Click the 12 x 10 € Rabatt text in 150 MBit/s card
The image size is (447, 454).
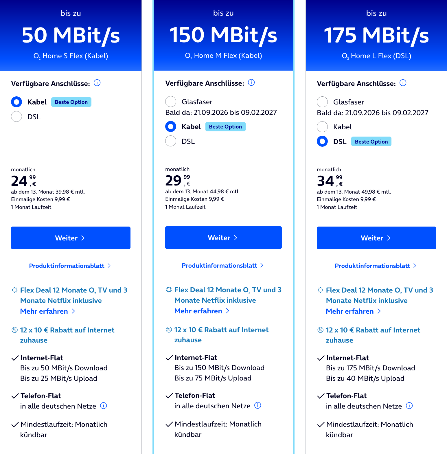(x=221, y=335)
